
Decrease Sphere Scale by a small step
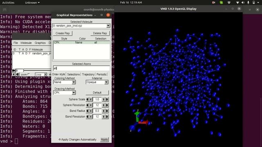[x=91, y=99]
